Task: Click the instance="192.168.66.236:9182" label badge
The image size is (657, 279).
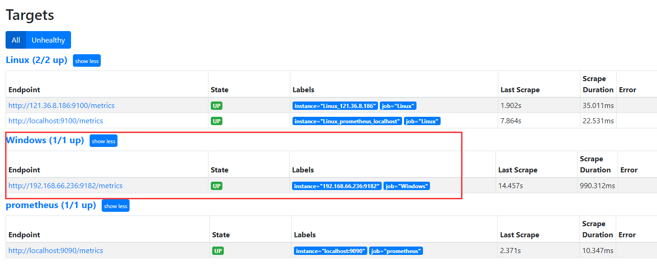Action: [337, 186]
